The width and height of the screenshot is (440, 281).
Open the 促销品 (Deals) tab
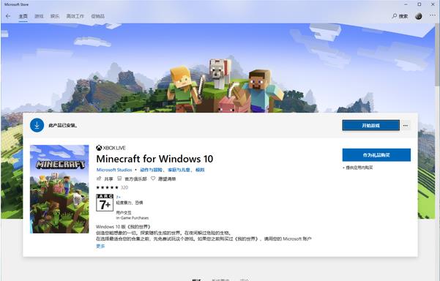coord(97,16)
